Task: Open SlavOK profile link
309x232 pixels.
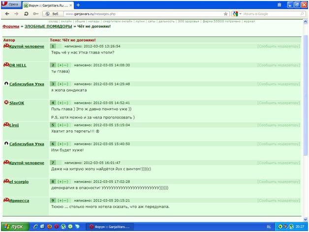Action: tap(17, 103)
